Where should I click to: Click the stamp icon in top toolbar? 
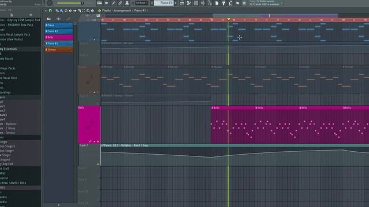127,3
